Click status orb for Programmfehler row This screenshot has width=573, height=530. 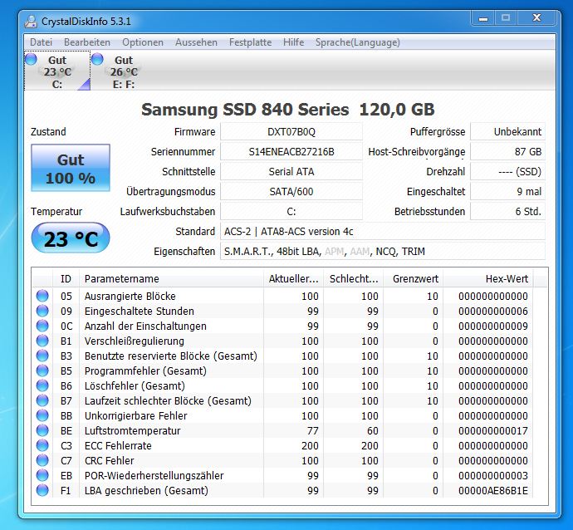(42, 371)
